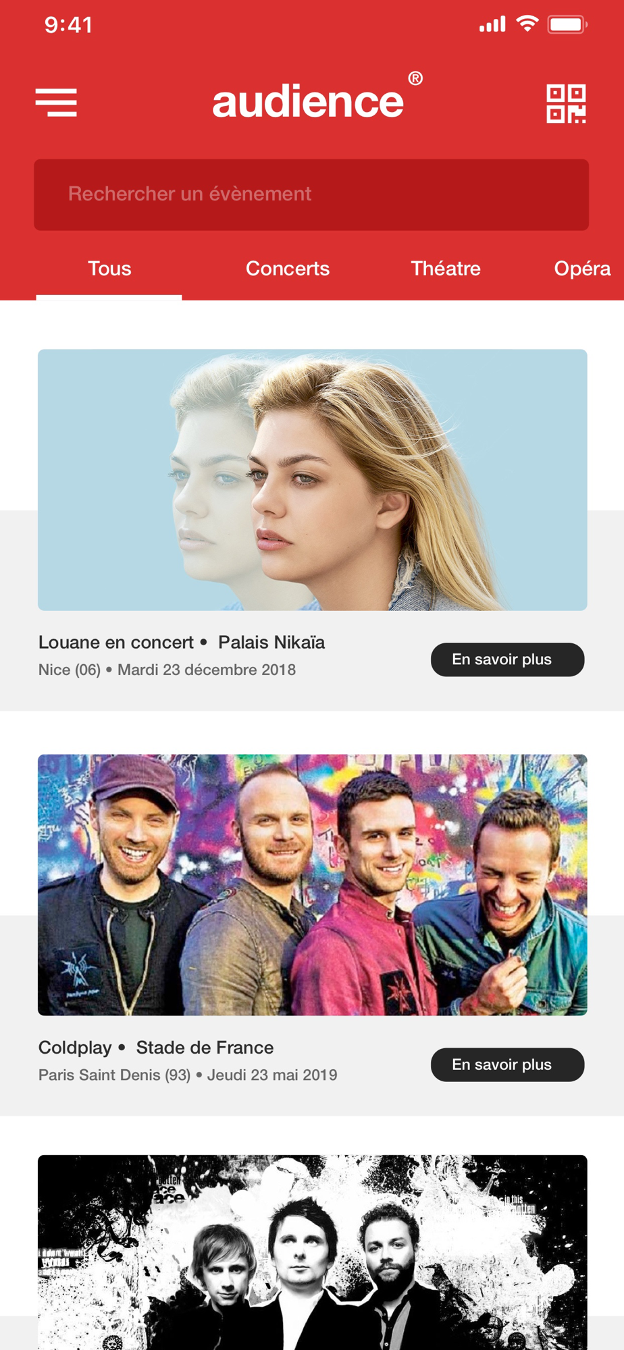Tap Paris Saint Denis date line
Image resolution: width=624 pixels, height=1350 pixels.
click(188, 1075)
